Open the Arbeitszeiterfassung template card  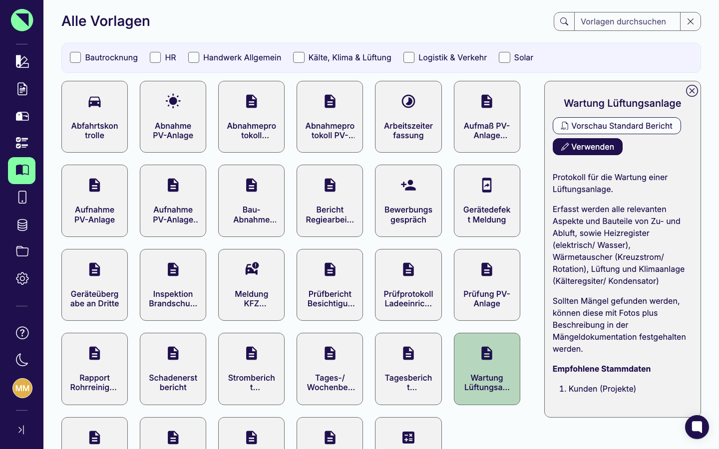[408, 117]
